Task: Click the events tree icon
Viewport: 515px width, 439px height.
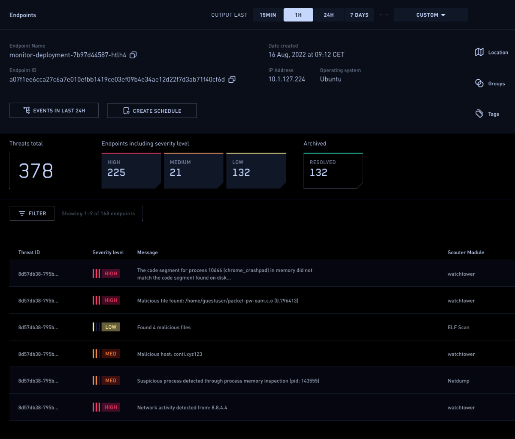Action: pyautogui.click(x=27, y=111)
